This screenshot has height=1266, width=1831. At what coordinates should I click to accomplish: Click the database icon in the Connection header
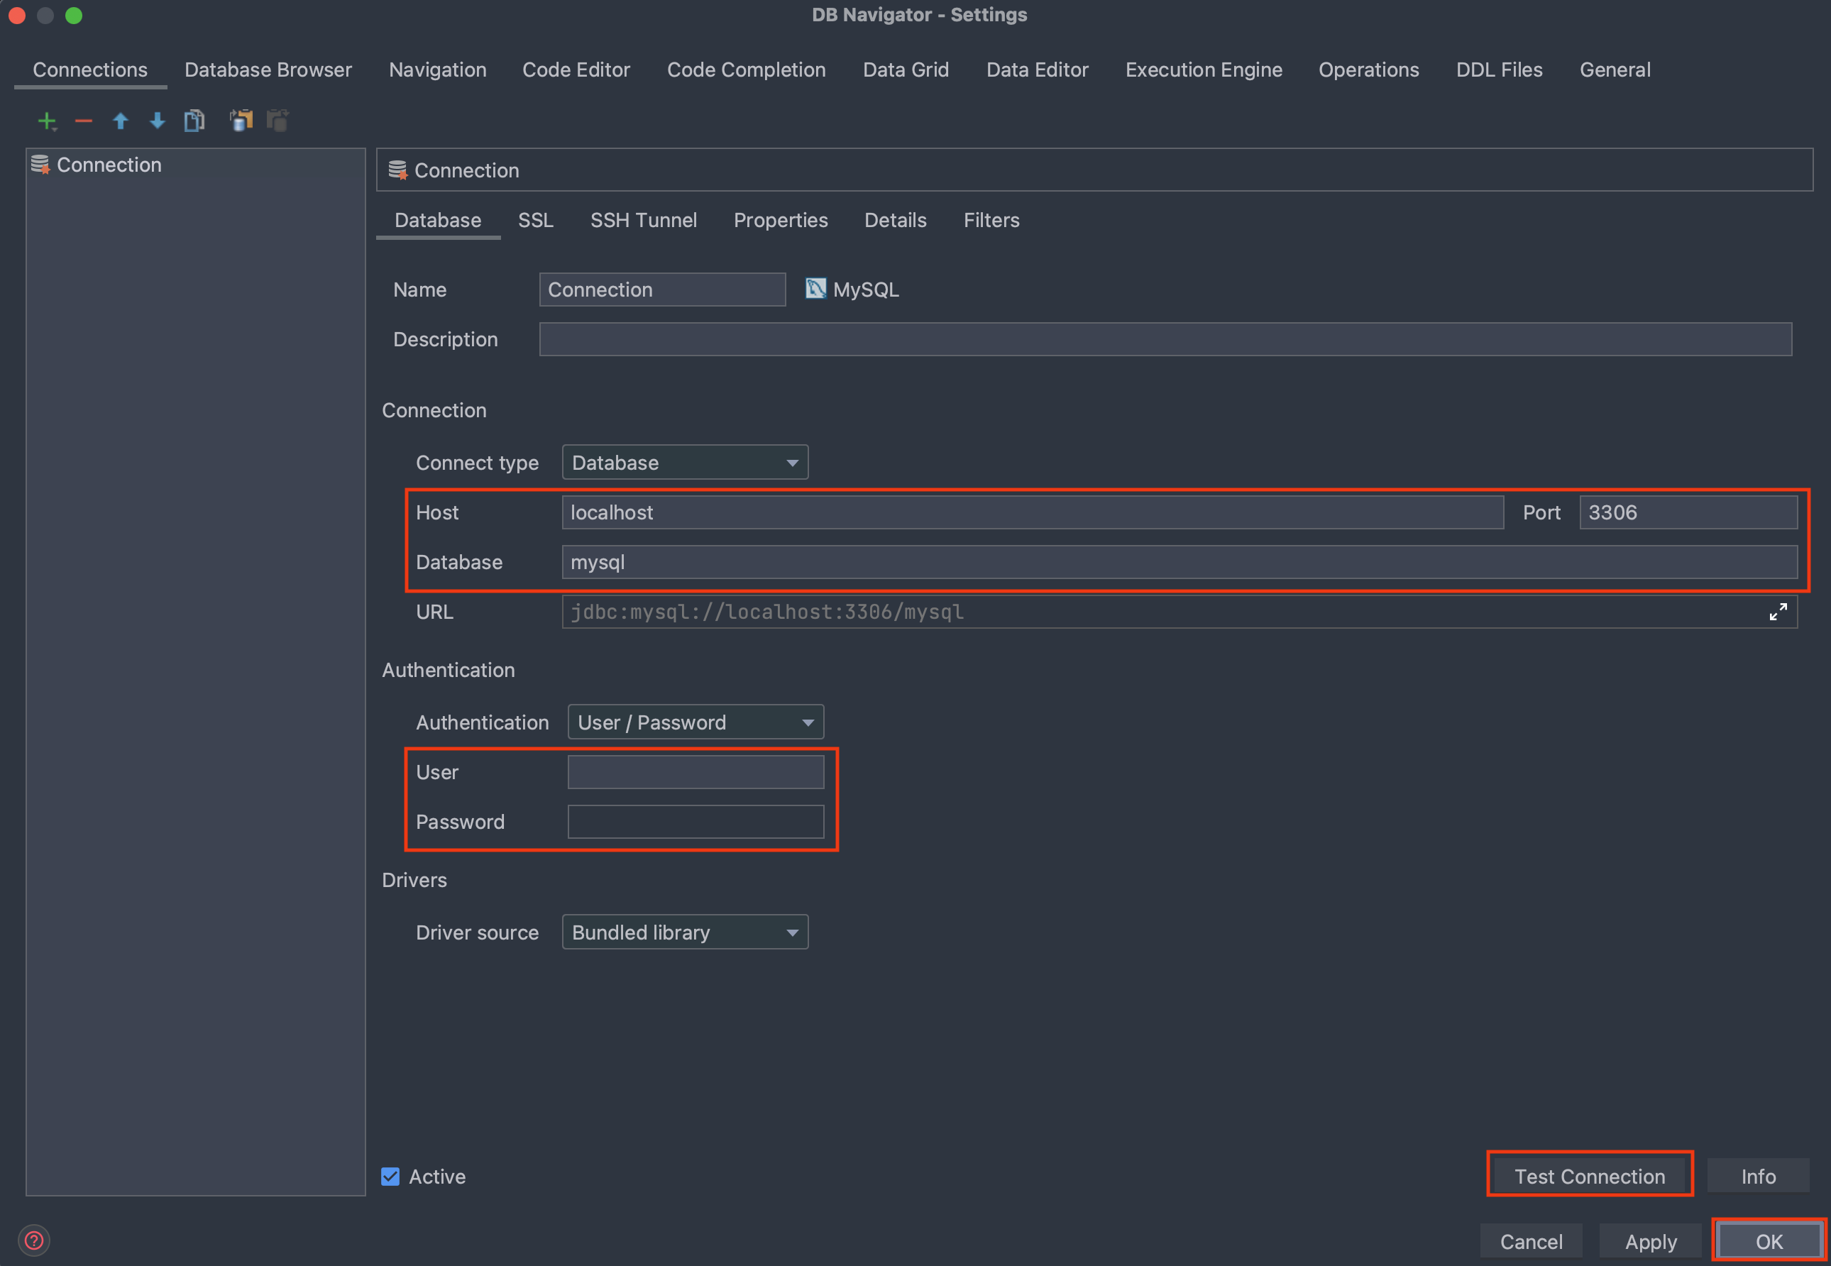pos(397,170)
